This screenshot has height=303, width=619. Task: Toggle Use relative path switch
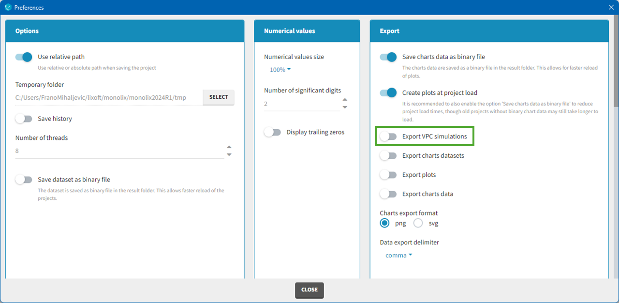pos(24,57)
